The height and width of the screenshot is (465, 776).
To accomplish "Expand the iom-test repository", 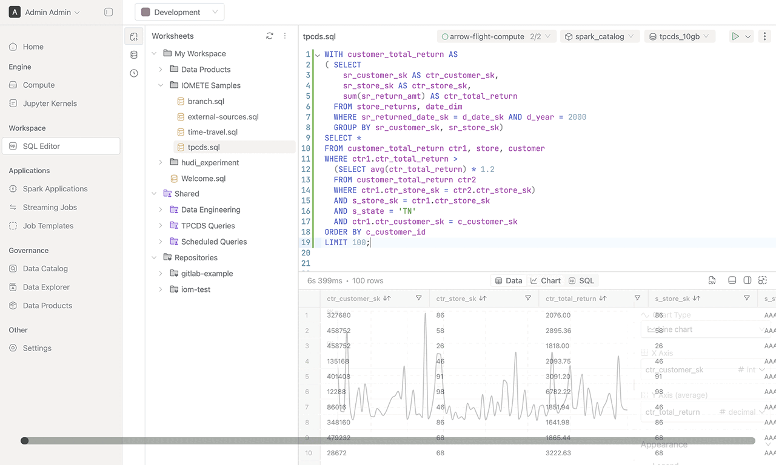I will point(161,289).
